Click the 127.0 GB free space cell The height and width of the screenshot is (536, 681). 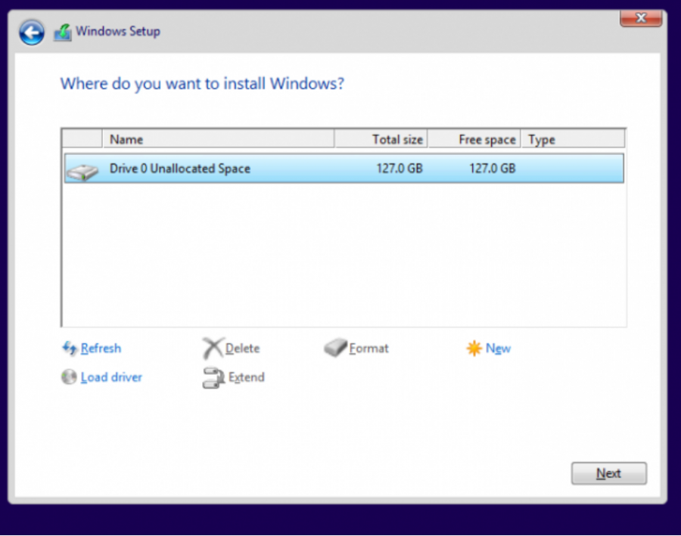pos(492,169)
